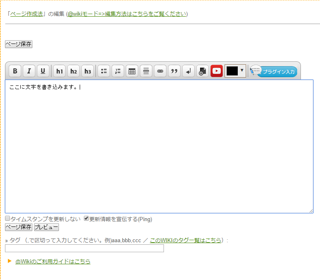Open @Wikiのご利用ガイドはこちら link
The width and height of the screenshot is (320, 280).
[x=53, y=261]
